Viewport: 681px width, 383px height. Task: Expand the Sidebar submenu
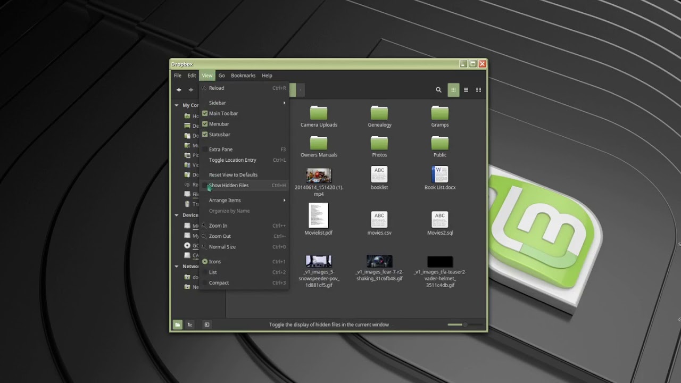(244, 103)
